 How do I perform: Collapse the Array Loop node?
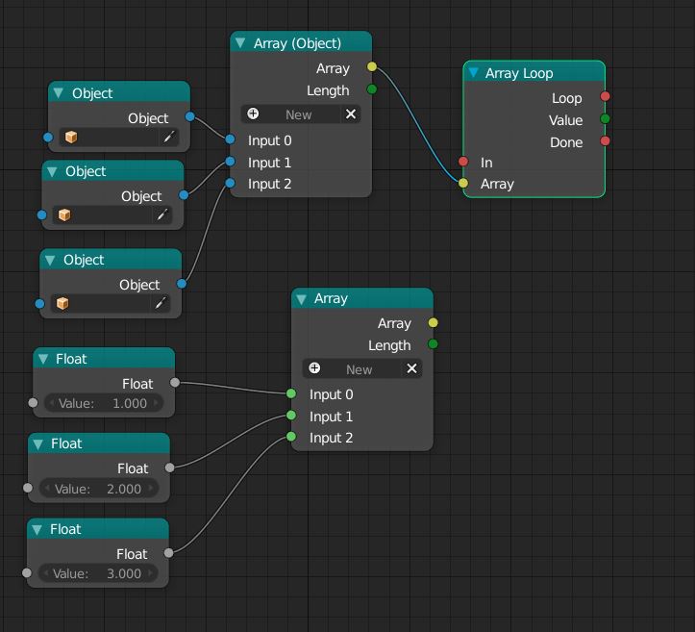click(473, 72)
